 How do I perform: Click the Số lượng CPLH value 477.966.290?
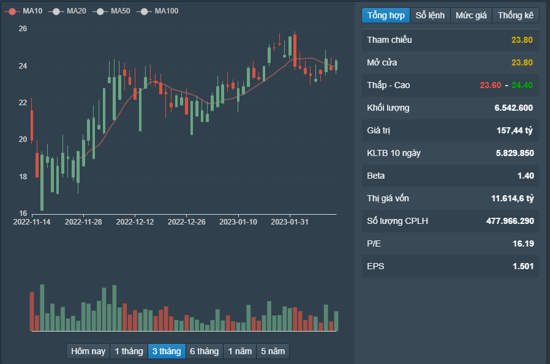click(510, 221)
